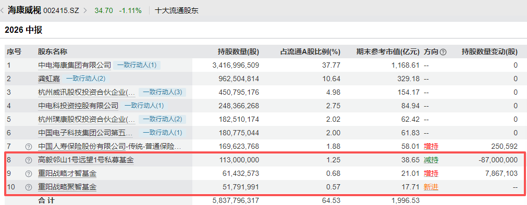Click 增持 direction for 重阳战略才智基金
Image resolution: width=527 pixels, height=205 pixels.
[x=431, y=174]
